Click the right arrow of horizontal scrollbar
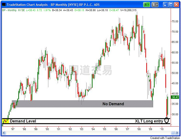 (177, 133)
